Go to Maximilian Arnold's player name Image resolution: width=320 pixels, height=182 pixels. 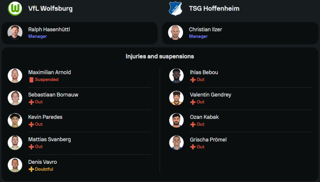point(50,72)
